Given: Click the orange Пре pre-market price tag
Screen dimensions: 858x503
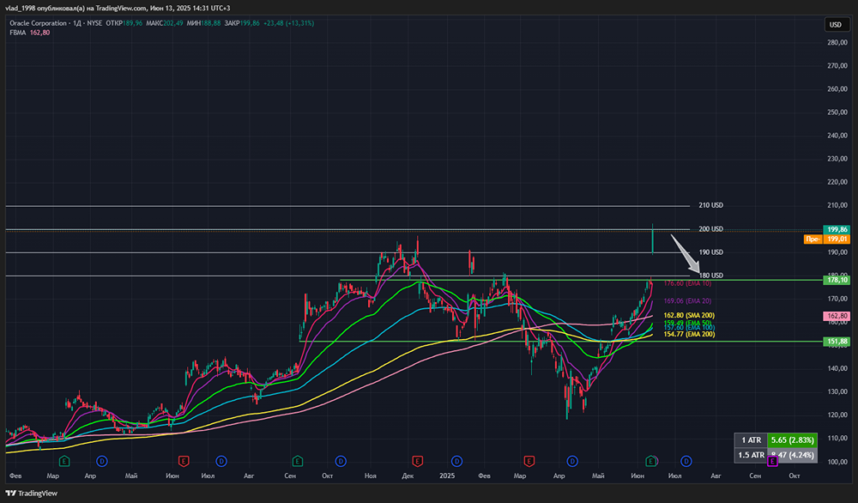Looking at the screenshot, I should click(812, 239).
